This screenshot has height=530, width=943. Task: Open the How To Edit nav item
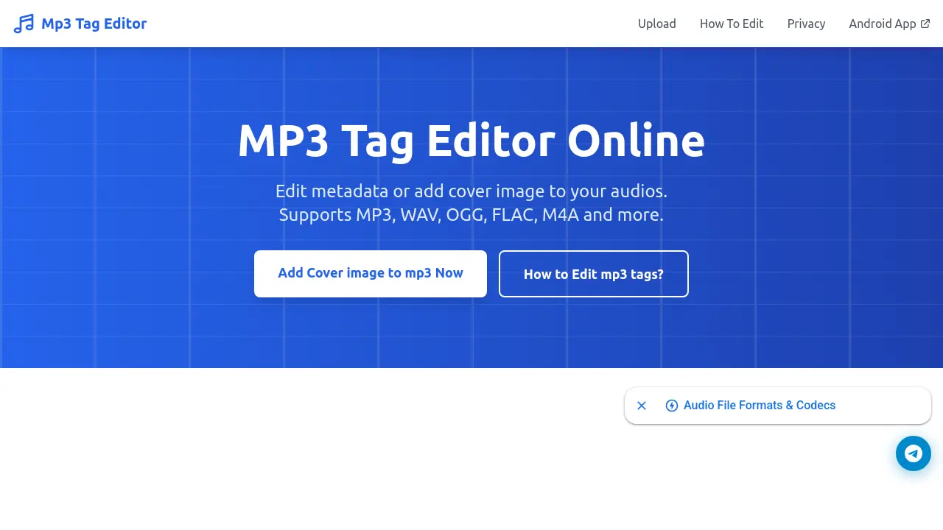[x=732, y=24]
